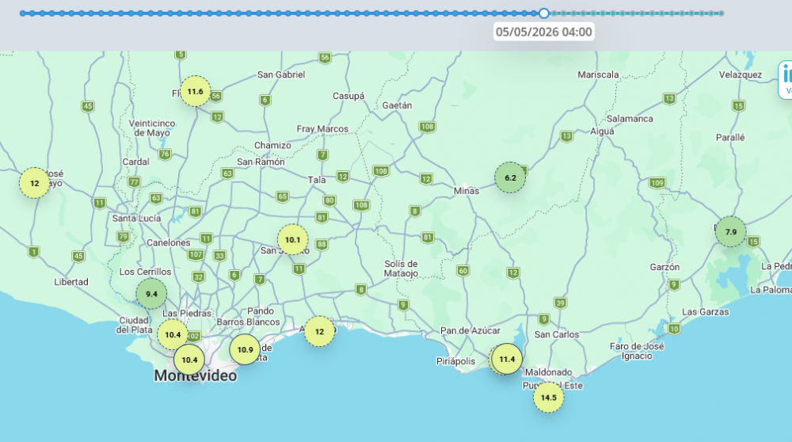
Task: Click the Canelones city label
Action: [x=168, y=243]
